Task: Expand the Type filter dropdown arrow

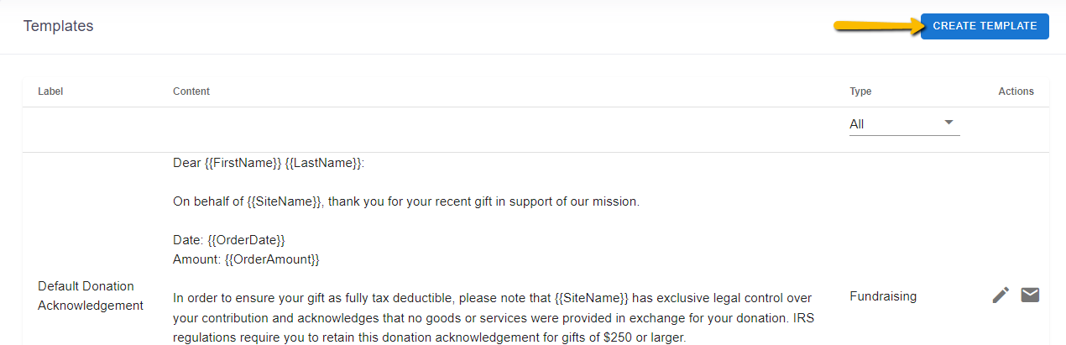Action: point(949,123)
